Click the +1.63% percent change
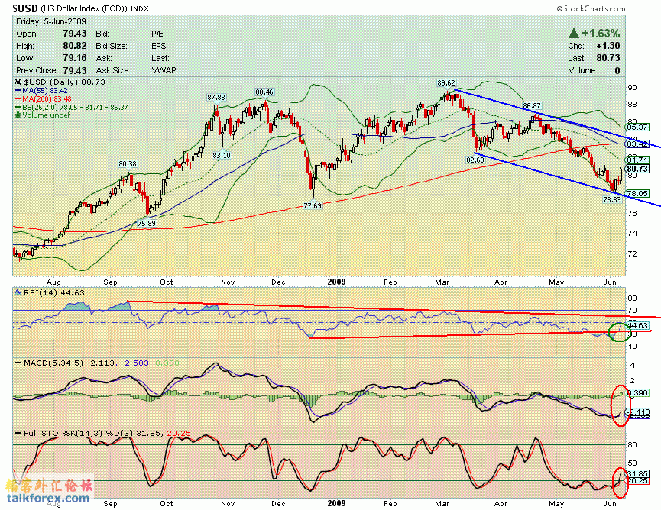The width and height of the screenshot is (661, 510). coord(601,34)
